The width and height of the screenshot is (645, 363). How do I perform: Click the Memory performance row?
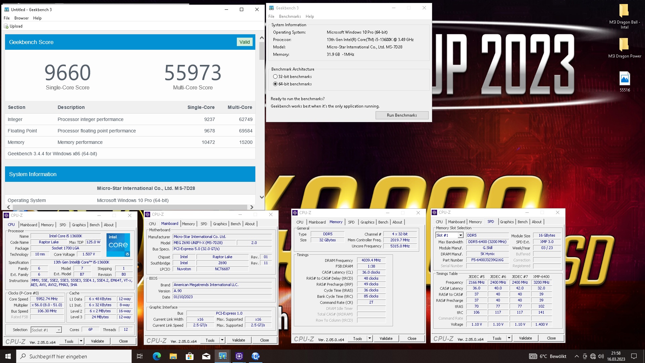(130, 143)
